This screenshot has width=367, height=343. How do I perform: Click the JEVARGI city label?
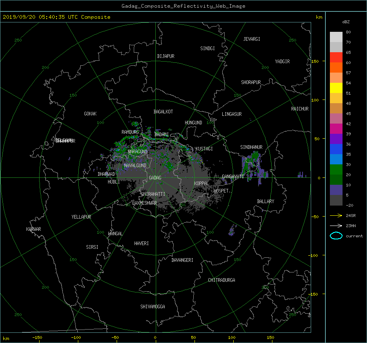coord(252,39)
